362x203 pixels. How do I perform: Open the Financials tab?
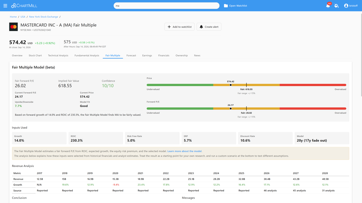164,56
